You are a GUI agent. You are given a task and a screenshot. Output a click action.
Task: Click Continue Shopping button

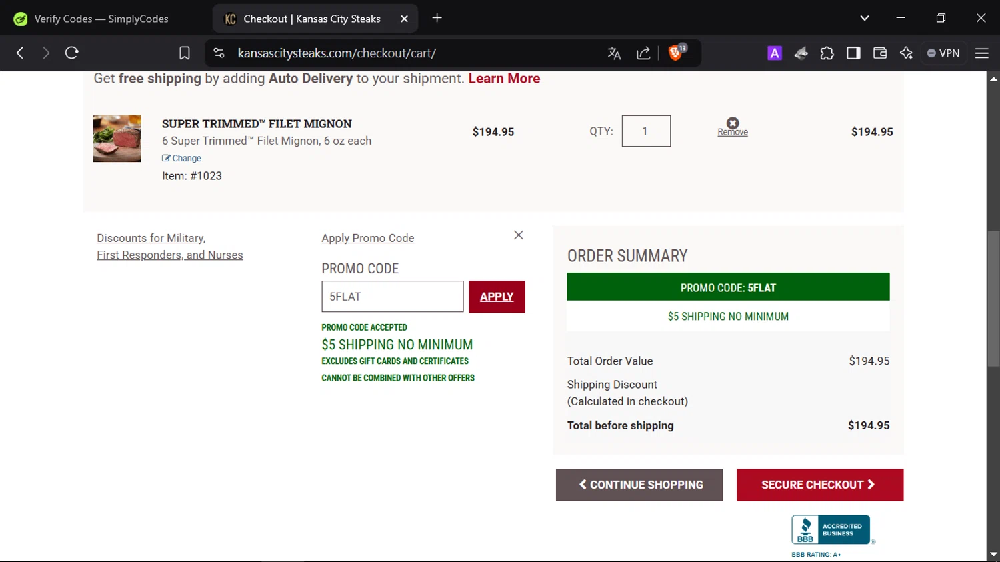click(x=639, y=485)
